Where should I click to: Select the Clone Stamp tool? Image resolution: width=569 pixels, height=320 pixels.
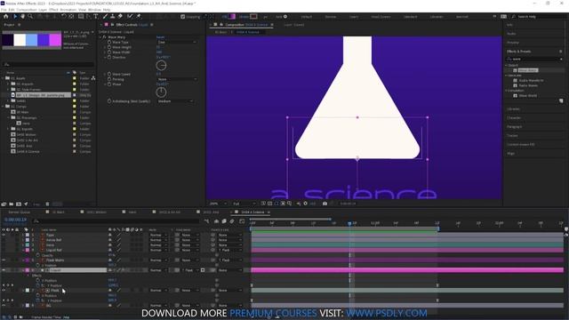113,16
